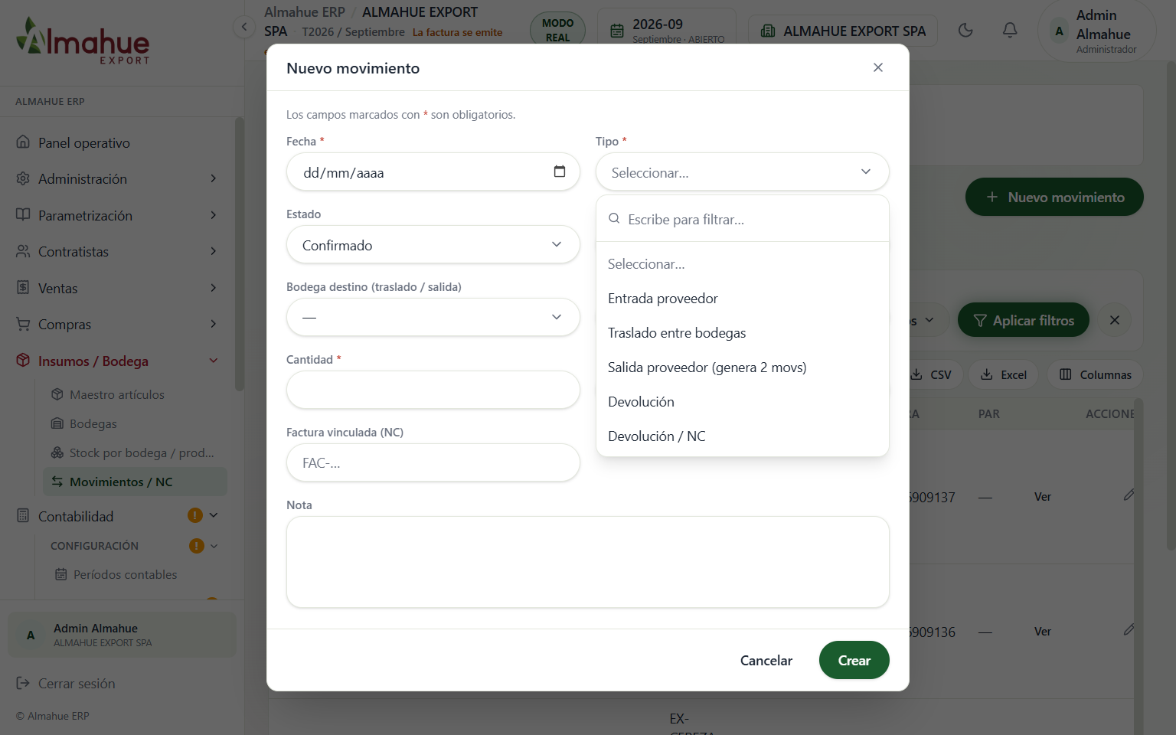Clear filters with X button

[x=1115, y=320]
